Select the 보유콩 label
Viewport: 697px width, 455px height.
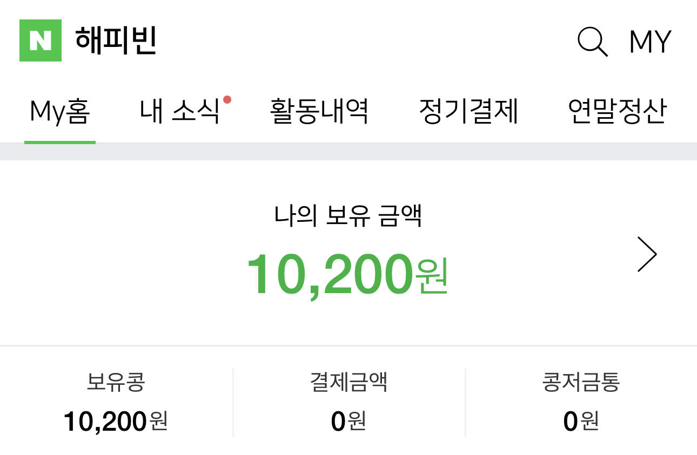click(x=116, y=382)
